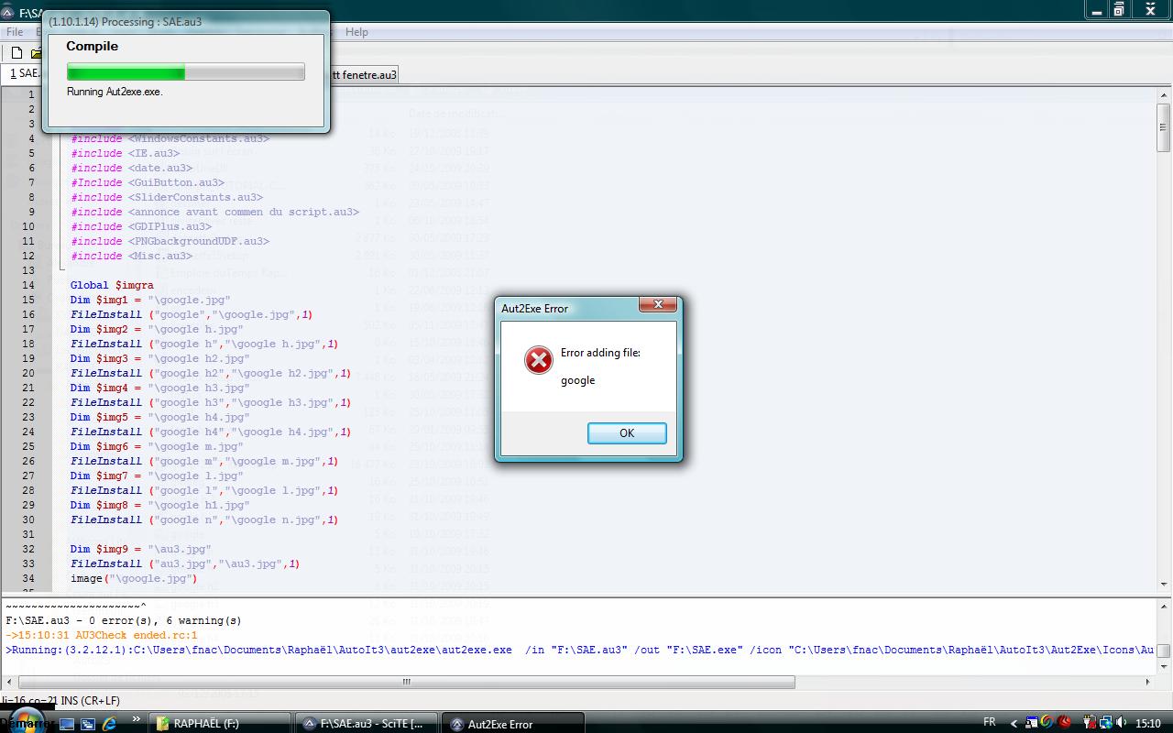Viewport: 1173px width, 733px height.
Task: Click the RAPHAËL (F:) taskbar button
Action: 220,723
